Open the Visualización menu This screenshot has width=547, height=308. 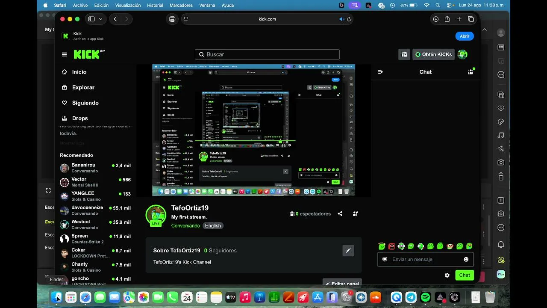pyautogui.click(x=128, y=5)
